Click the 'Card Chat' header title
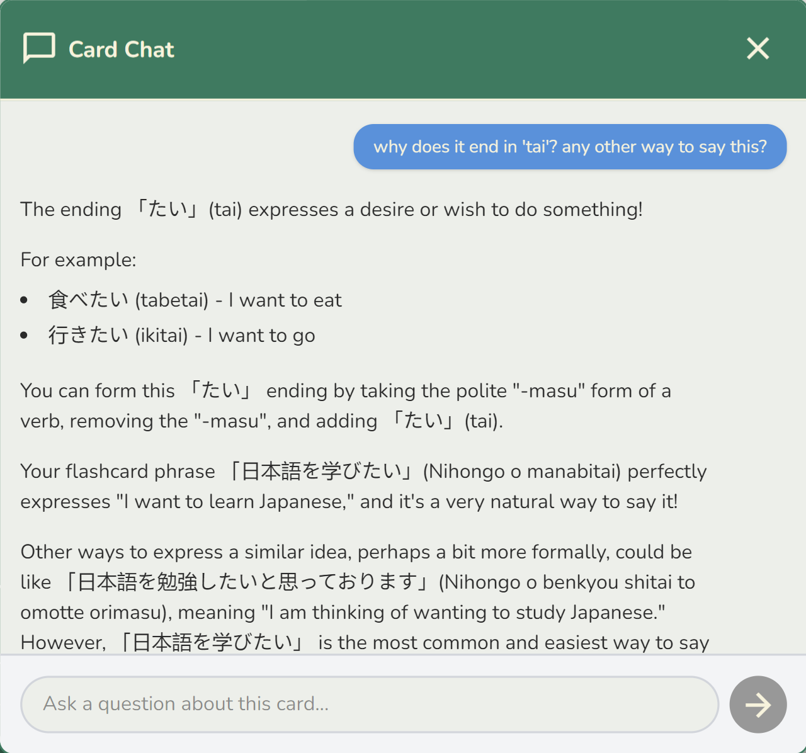 (x=121, y=50)
